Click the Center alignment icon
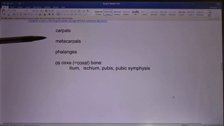The height and width of the screenshot is (126, 224). 62,14
